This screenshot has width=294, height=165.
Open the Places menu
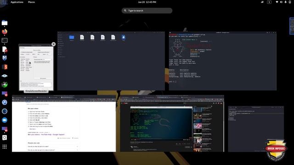pos(31,2)
